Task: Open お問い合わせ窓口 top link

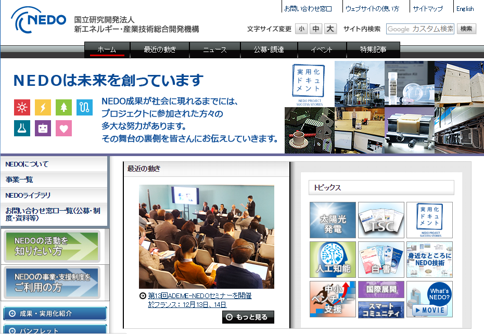Action: click(x=308, y=9)
